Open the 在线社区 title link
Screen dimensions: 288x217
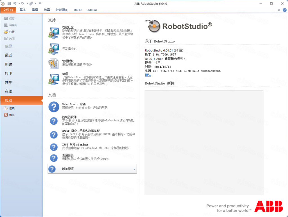(68, 27)
